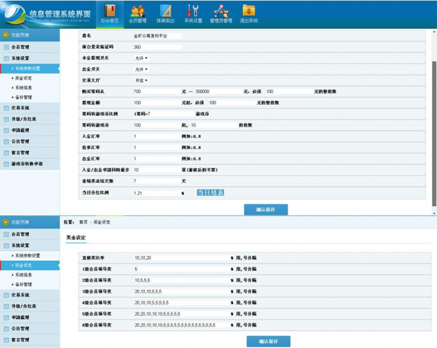Click the 提现金额 100 input field
The image size is (437, 348).
157,102
